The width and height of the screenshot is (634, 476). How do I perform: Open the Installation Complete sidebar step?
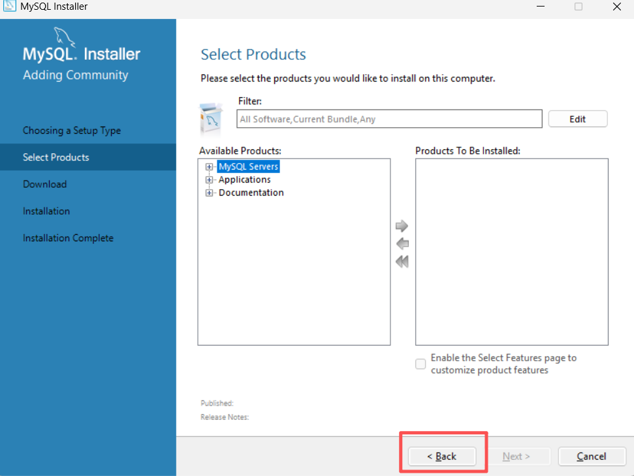click(x=68, y=238)
